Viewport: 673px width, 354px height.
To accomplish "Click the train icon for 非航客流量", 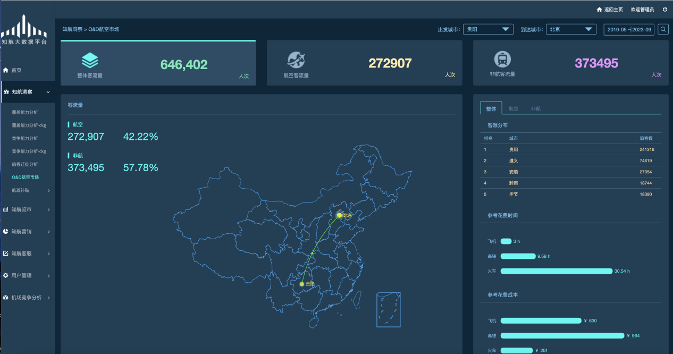I will click(502, 60).
